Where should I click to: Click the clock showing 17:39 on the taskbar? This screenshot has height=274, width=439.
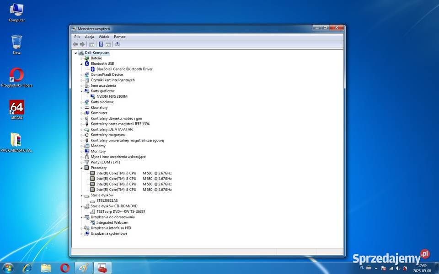(x=421, y=266)
